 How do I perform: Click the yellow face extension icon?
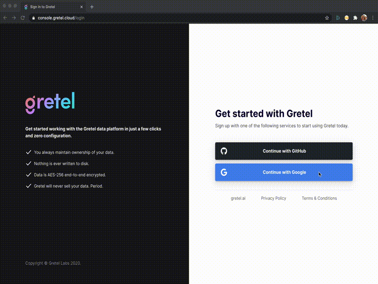(346, 18)
